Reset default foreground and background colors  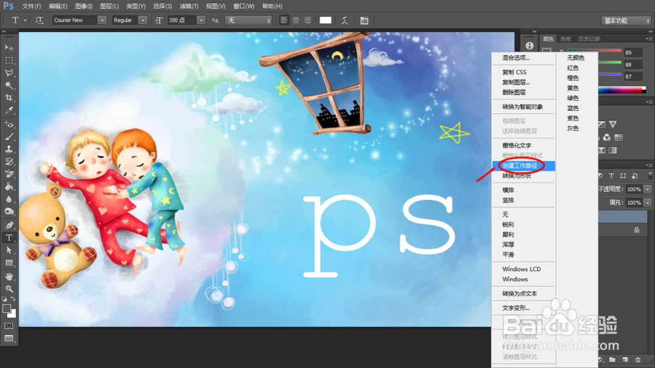pos(4,299)
